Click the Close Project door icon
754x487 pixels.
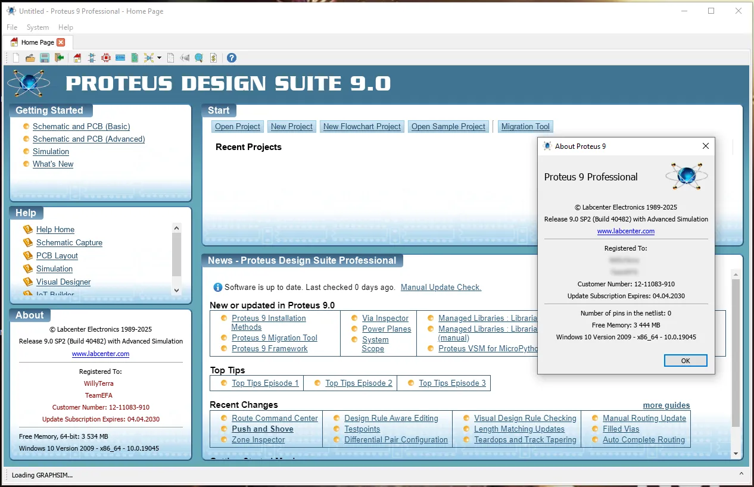point(59,58)
